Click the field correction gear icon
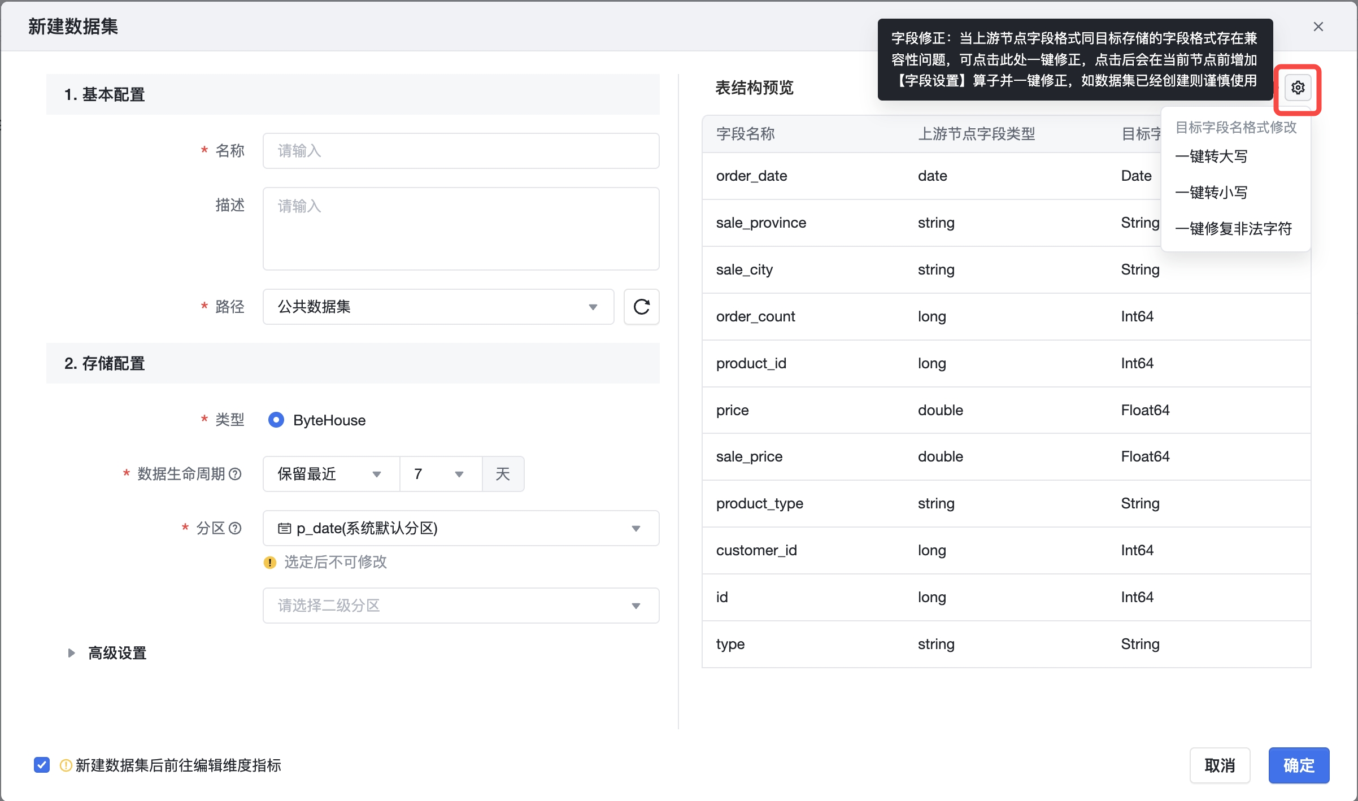The image size is (1358, 801). [1298, 88]
